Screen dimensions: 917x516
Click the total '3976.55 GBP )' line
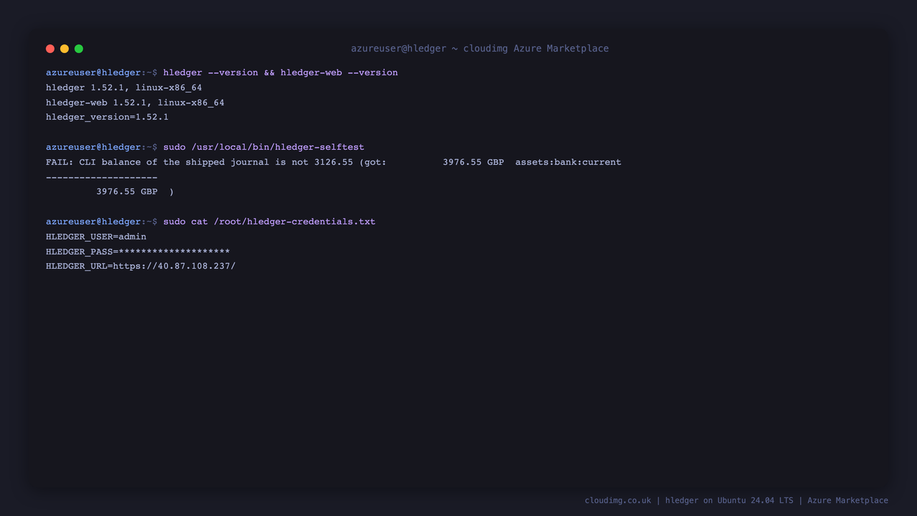(x=135, y=192)
